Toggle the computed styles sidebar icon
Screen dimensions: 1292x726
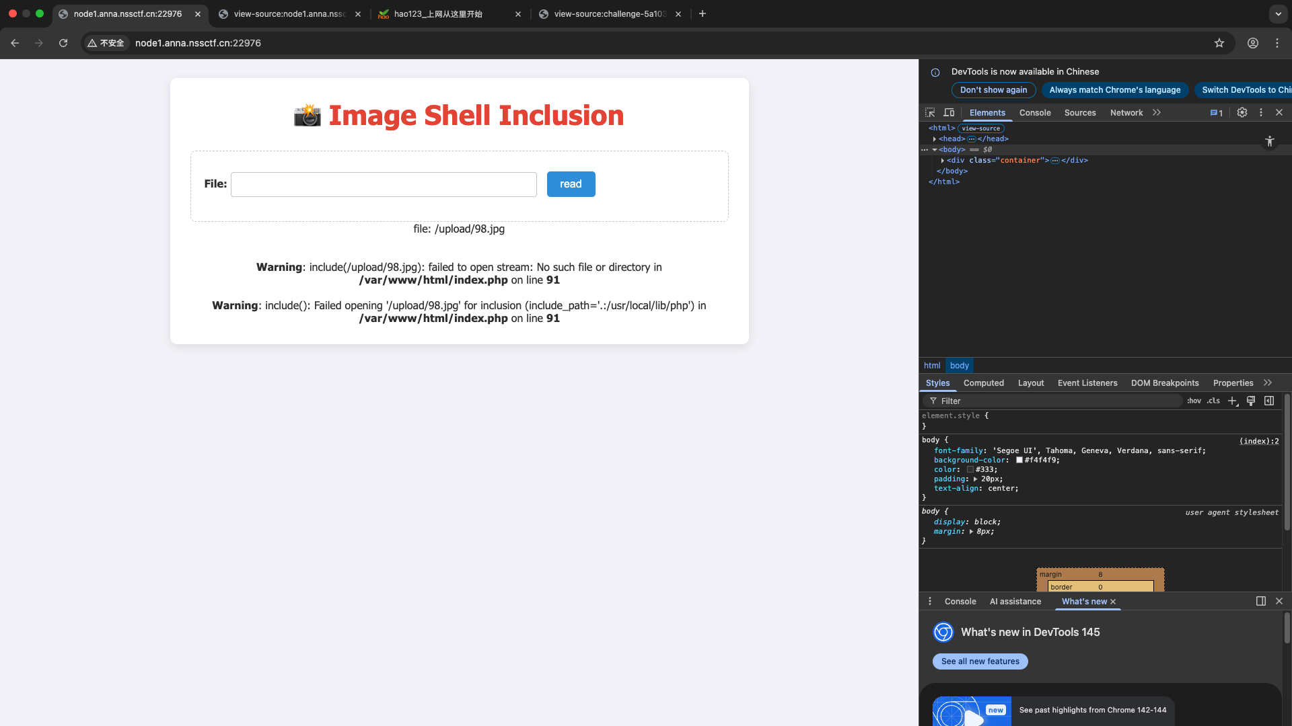tap(1269, 401)
